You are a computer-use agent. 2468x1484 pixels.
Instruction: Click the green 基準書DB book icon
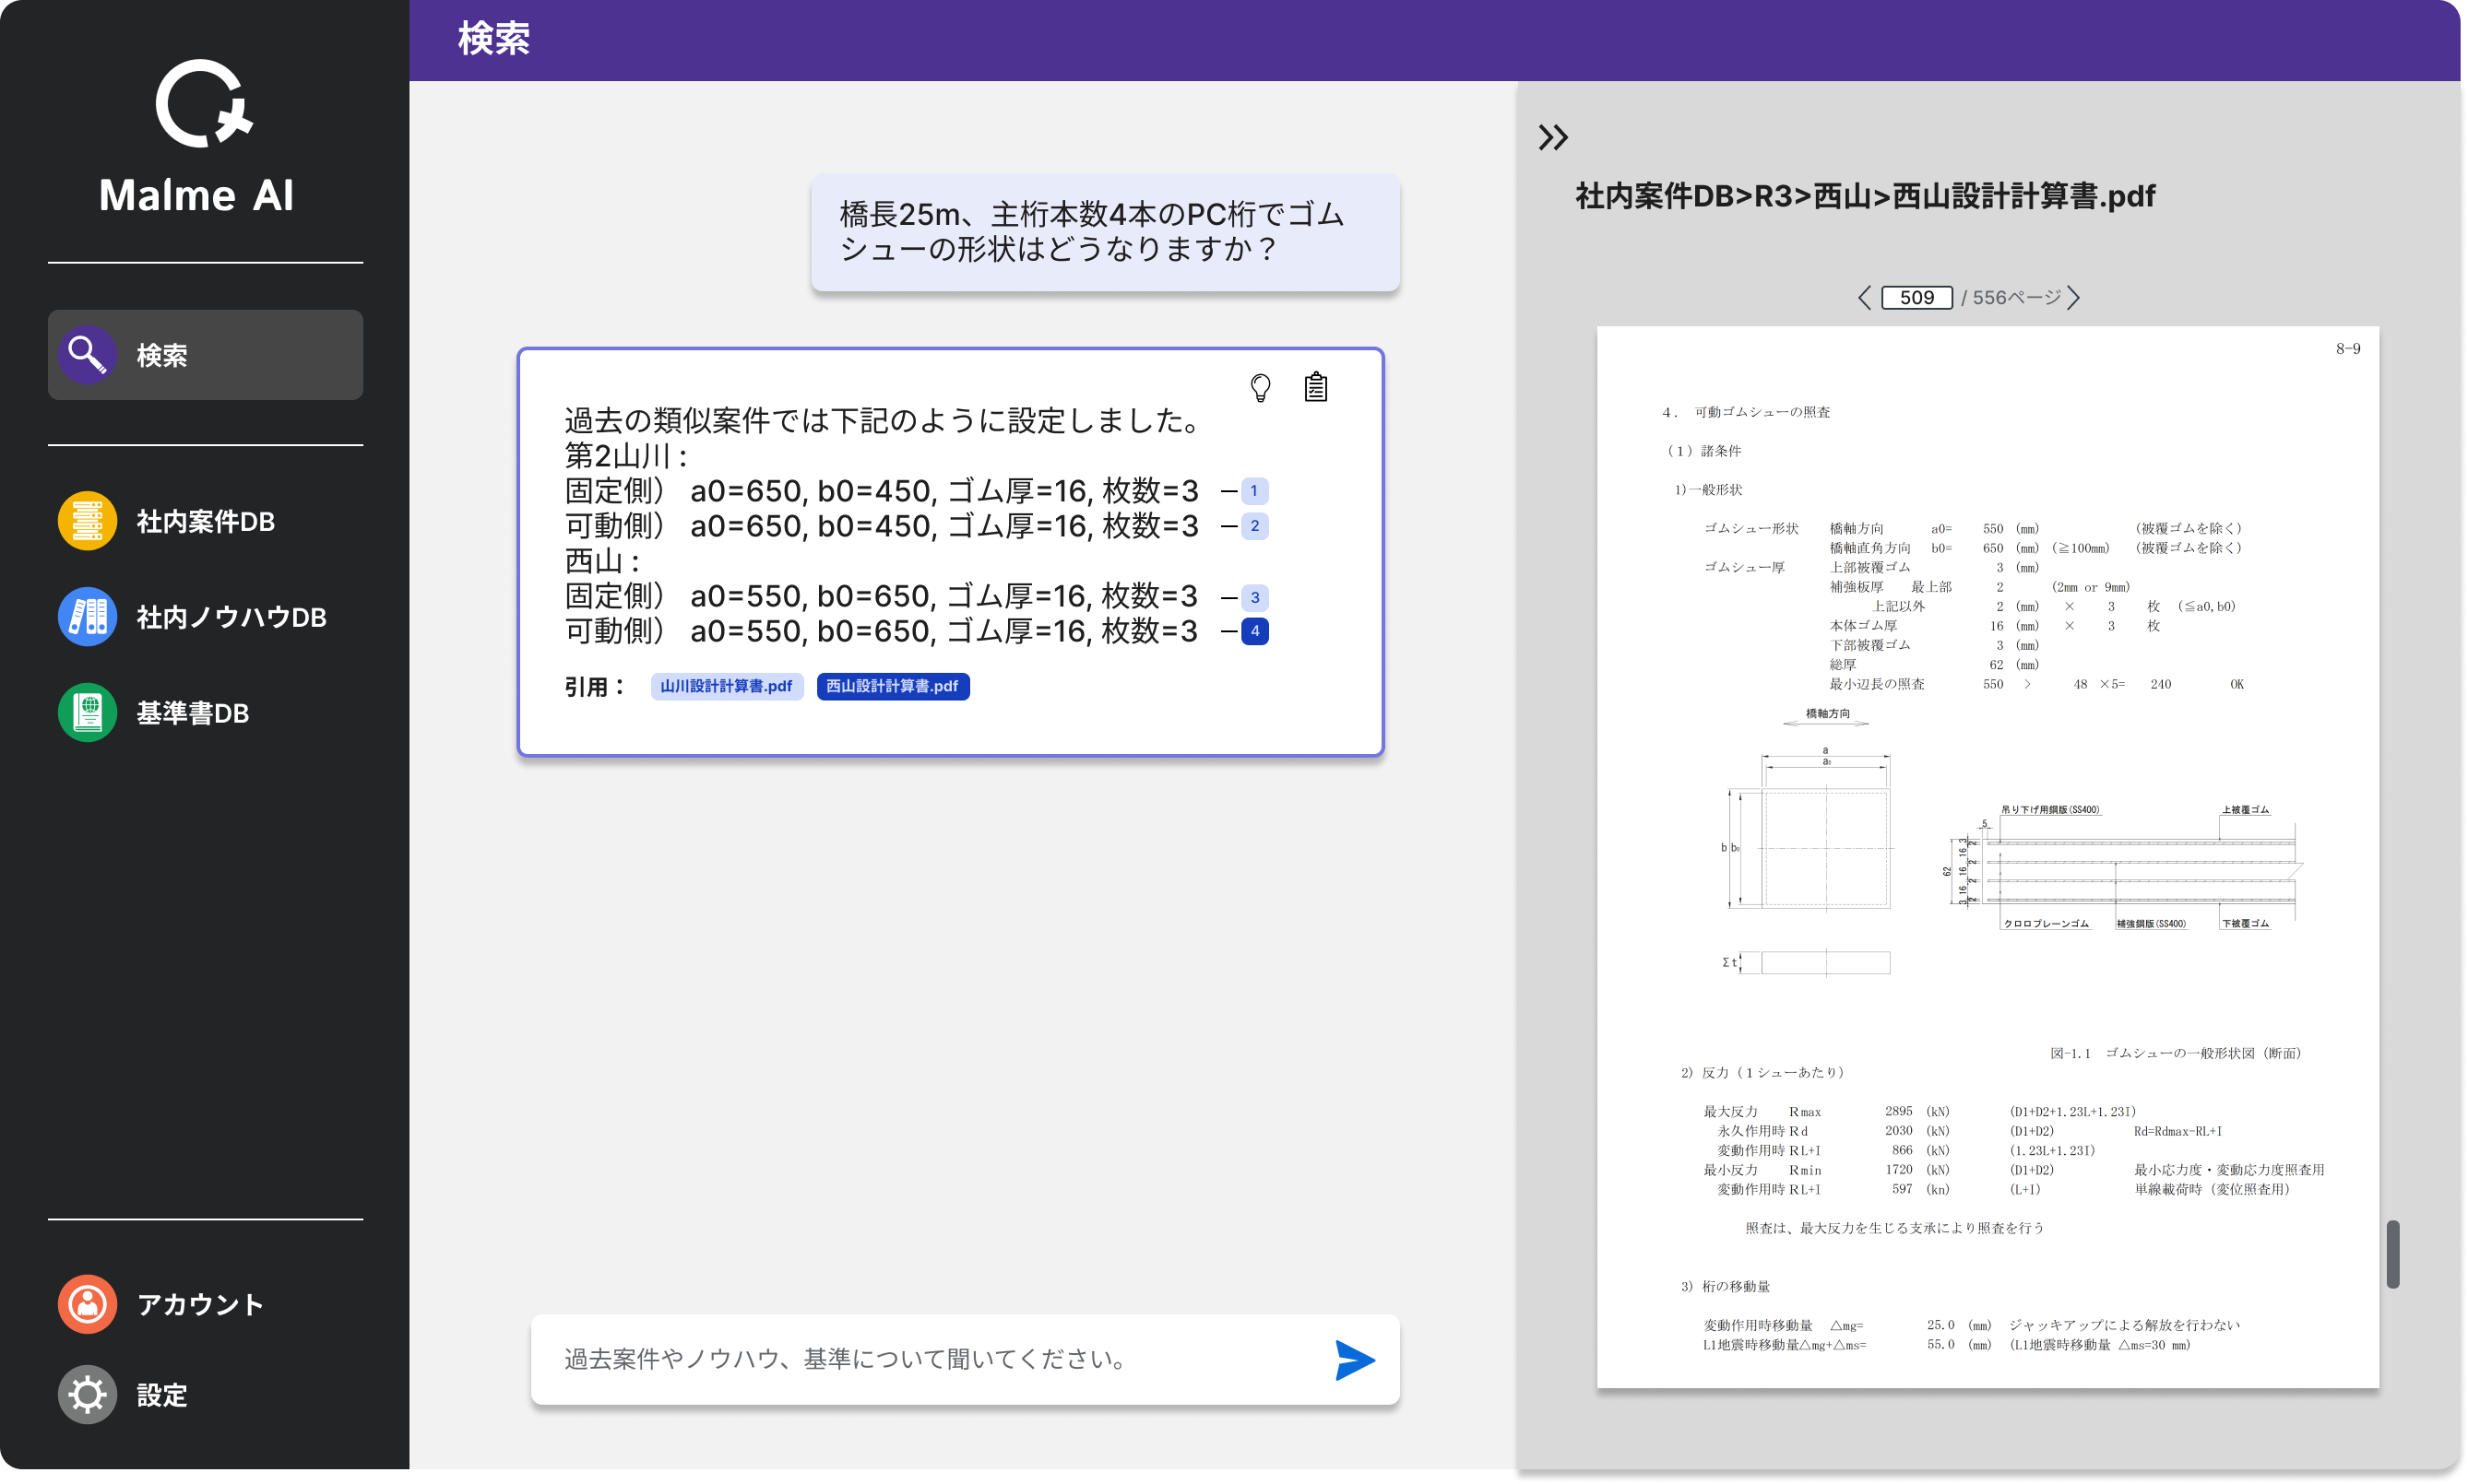pyautogui.click(x=87, y=713)
